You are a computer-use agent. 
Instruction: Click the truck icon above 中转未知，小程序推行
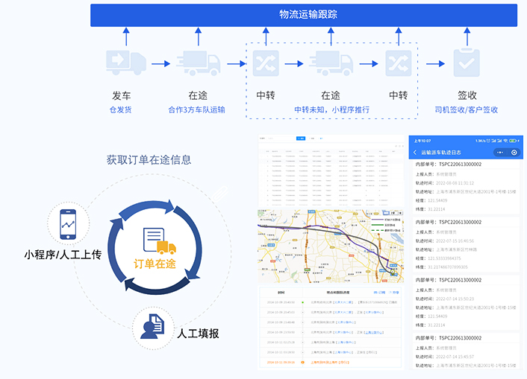331,63
